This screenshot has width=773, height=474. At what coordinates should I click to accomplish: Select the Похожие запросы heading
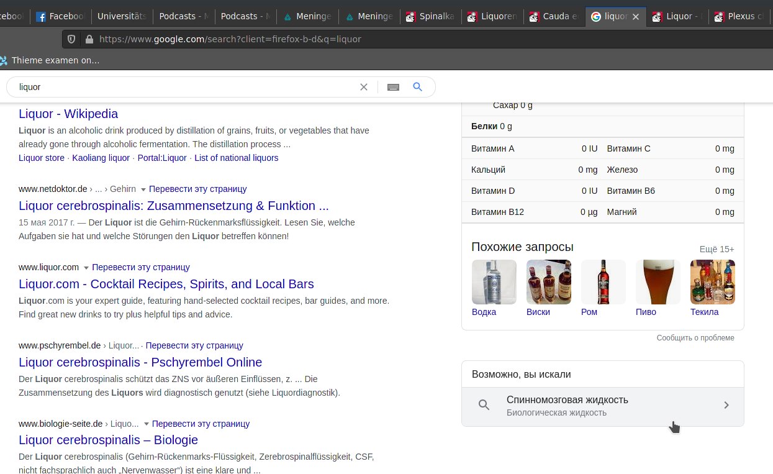(523, 247)
